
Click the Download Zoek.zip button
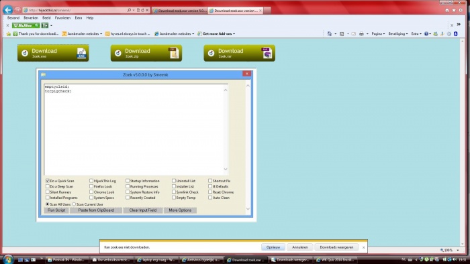pyautogui.click(x=146, y=53)
